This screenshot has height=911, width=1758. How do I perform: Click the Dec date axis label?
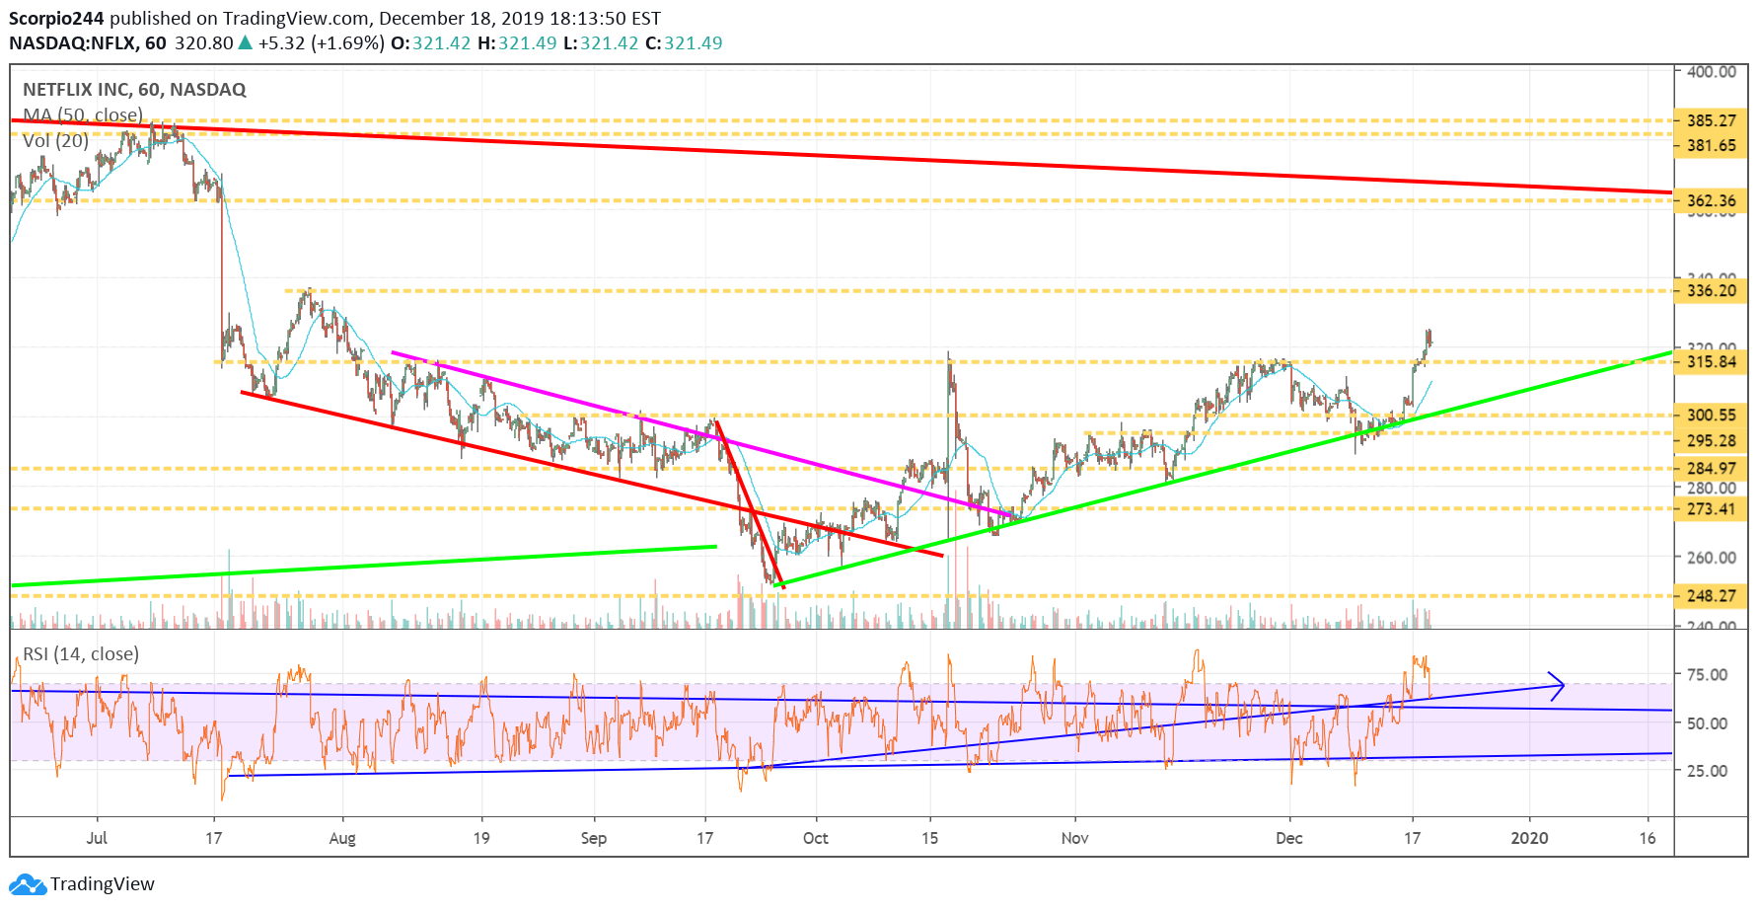point(1289,838)
